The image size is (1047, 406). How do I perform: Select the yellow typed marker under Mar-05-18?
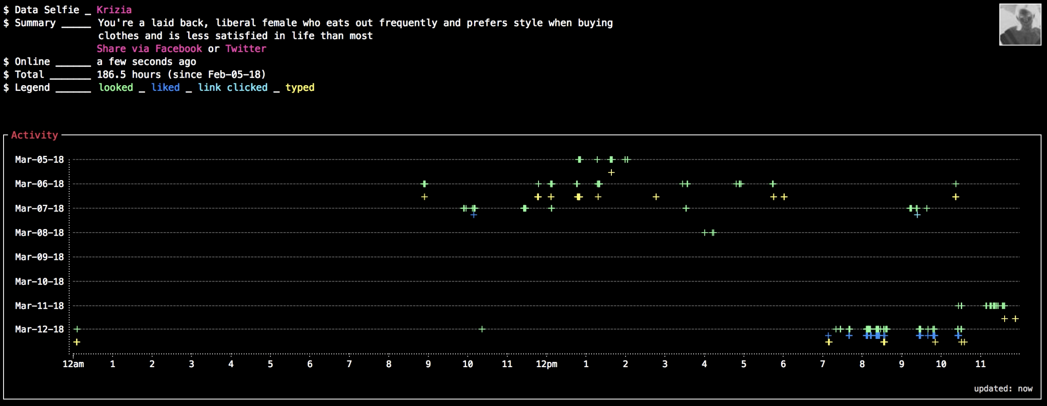(611, 173)
